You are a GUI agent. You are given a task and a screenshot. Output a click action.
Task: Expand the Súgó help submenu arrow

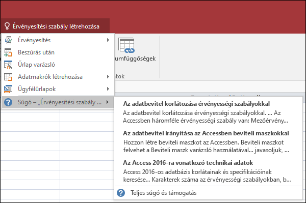coord(108,102)
